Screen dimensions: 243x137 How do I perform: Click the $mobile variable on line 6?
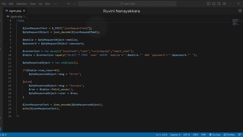28,40
